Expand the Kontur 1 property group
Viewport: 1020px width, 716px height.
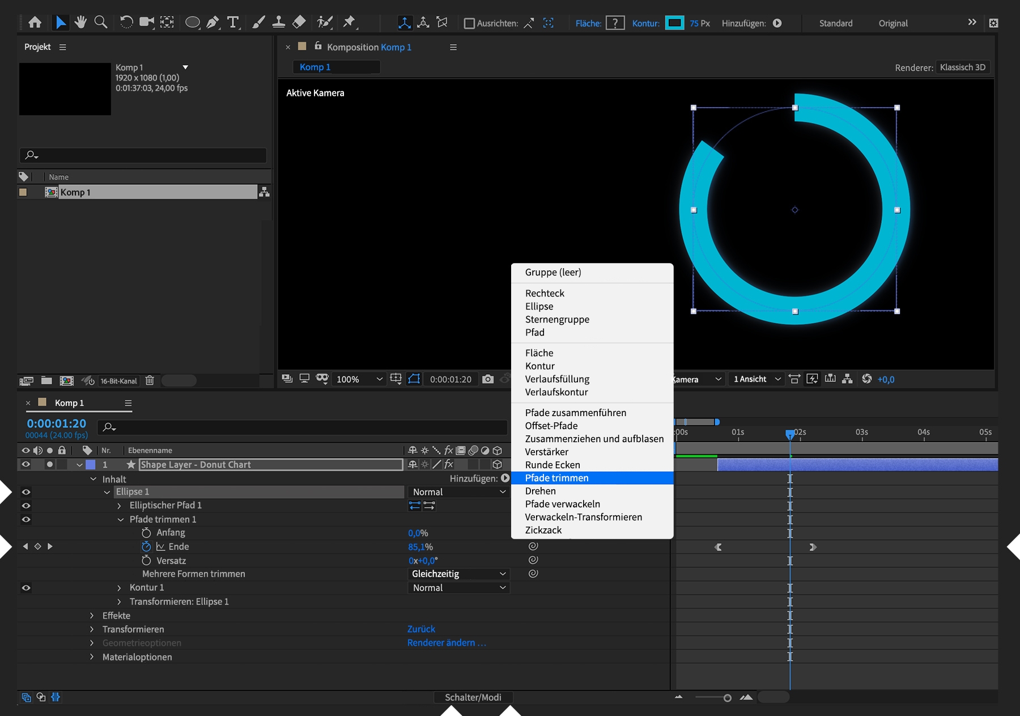pos(119,588)
